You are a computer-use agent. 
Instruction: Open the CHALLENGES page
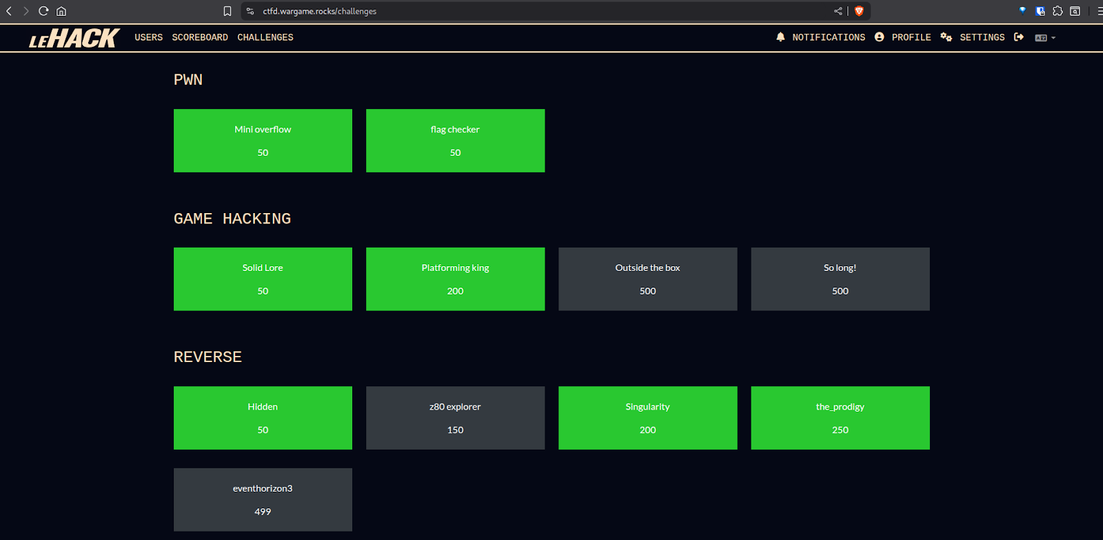pyautogui.click(x=265, y=37)
